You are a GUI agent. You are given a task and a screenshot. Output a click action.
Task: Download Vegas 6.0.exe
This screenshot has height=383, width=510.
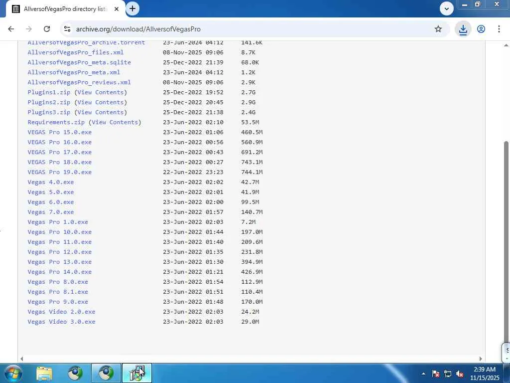[x=51, y=202]
